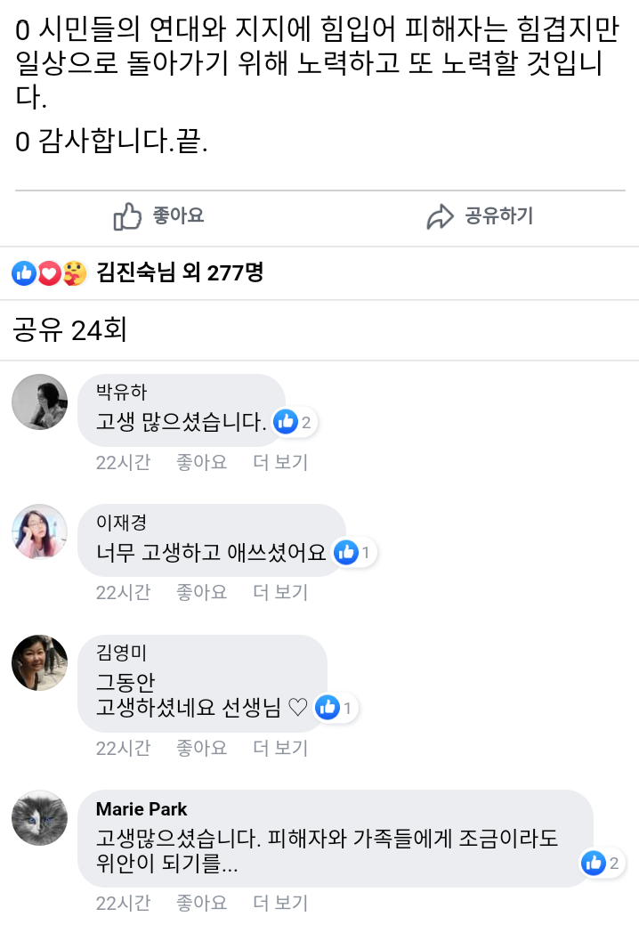Screen dimensions: 639x941
Task: Click the share arrow icon next to 공유하기
Action: 438,215
